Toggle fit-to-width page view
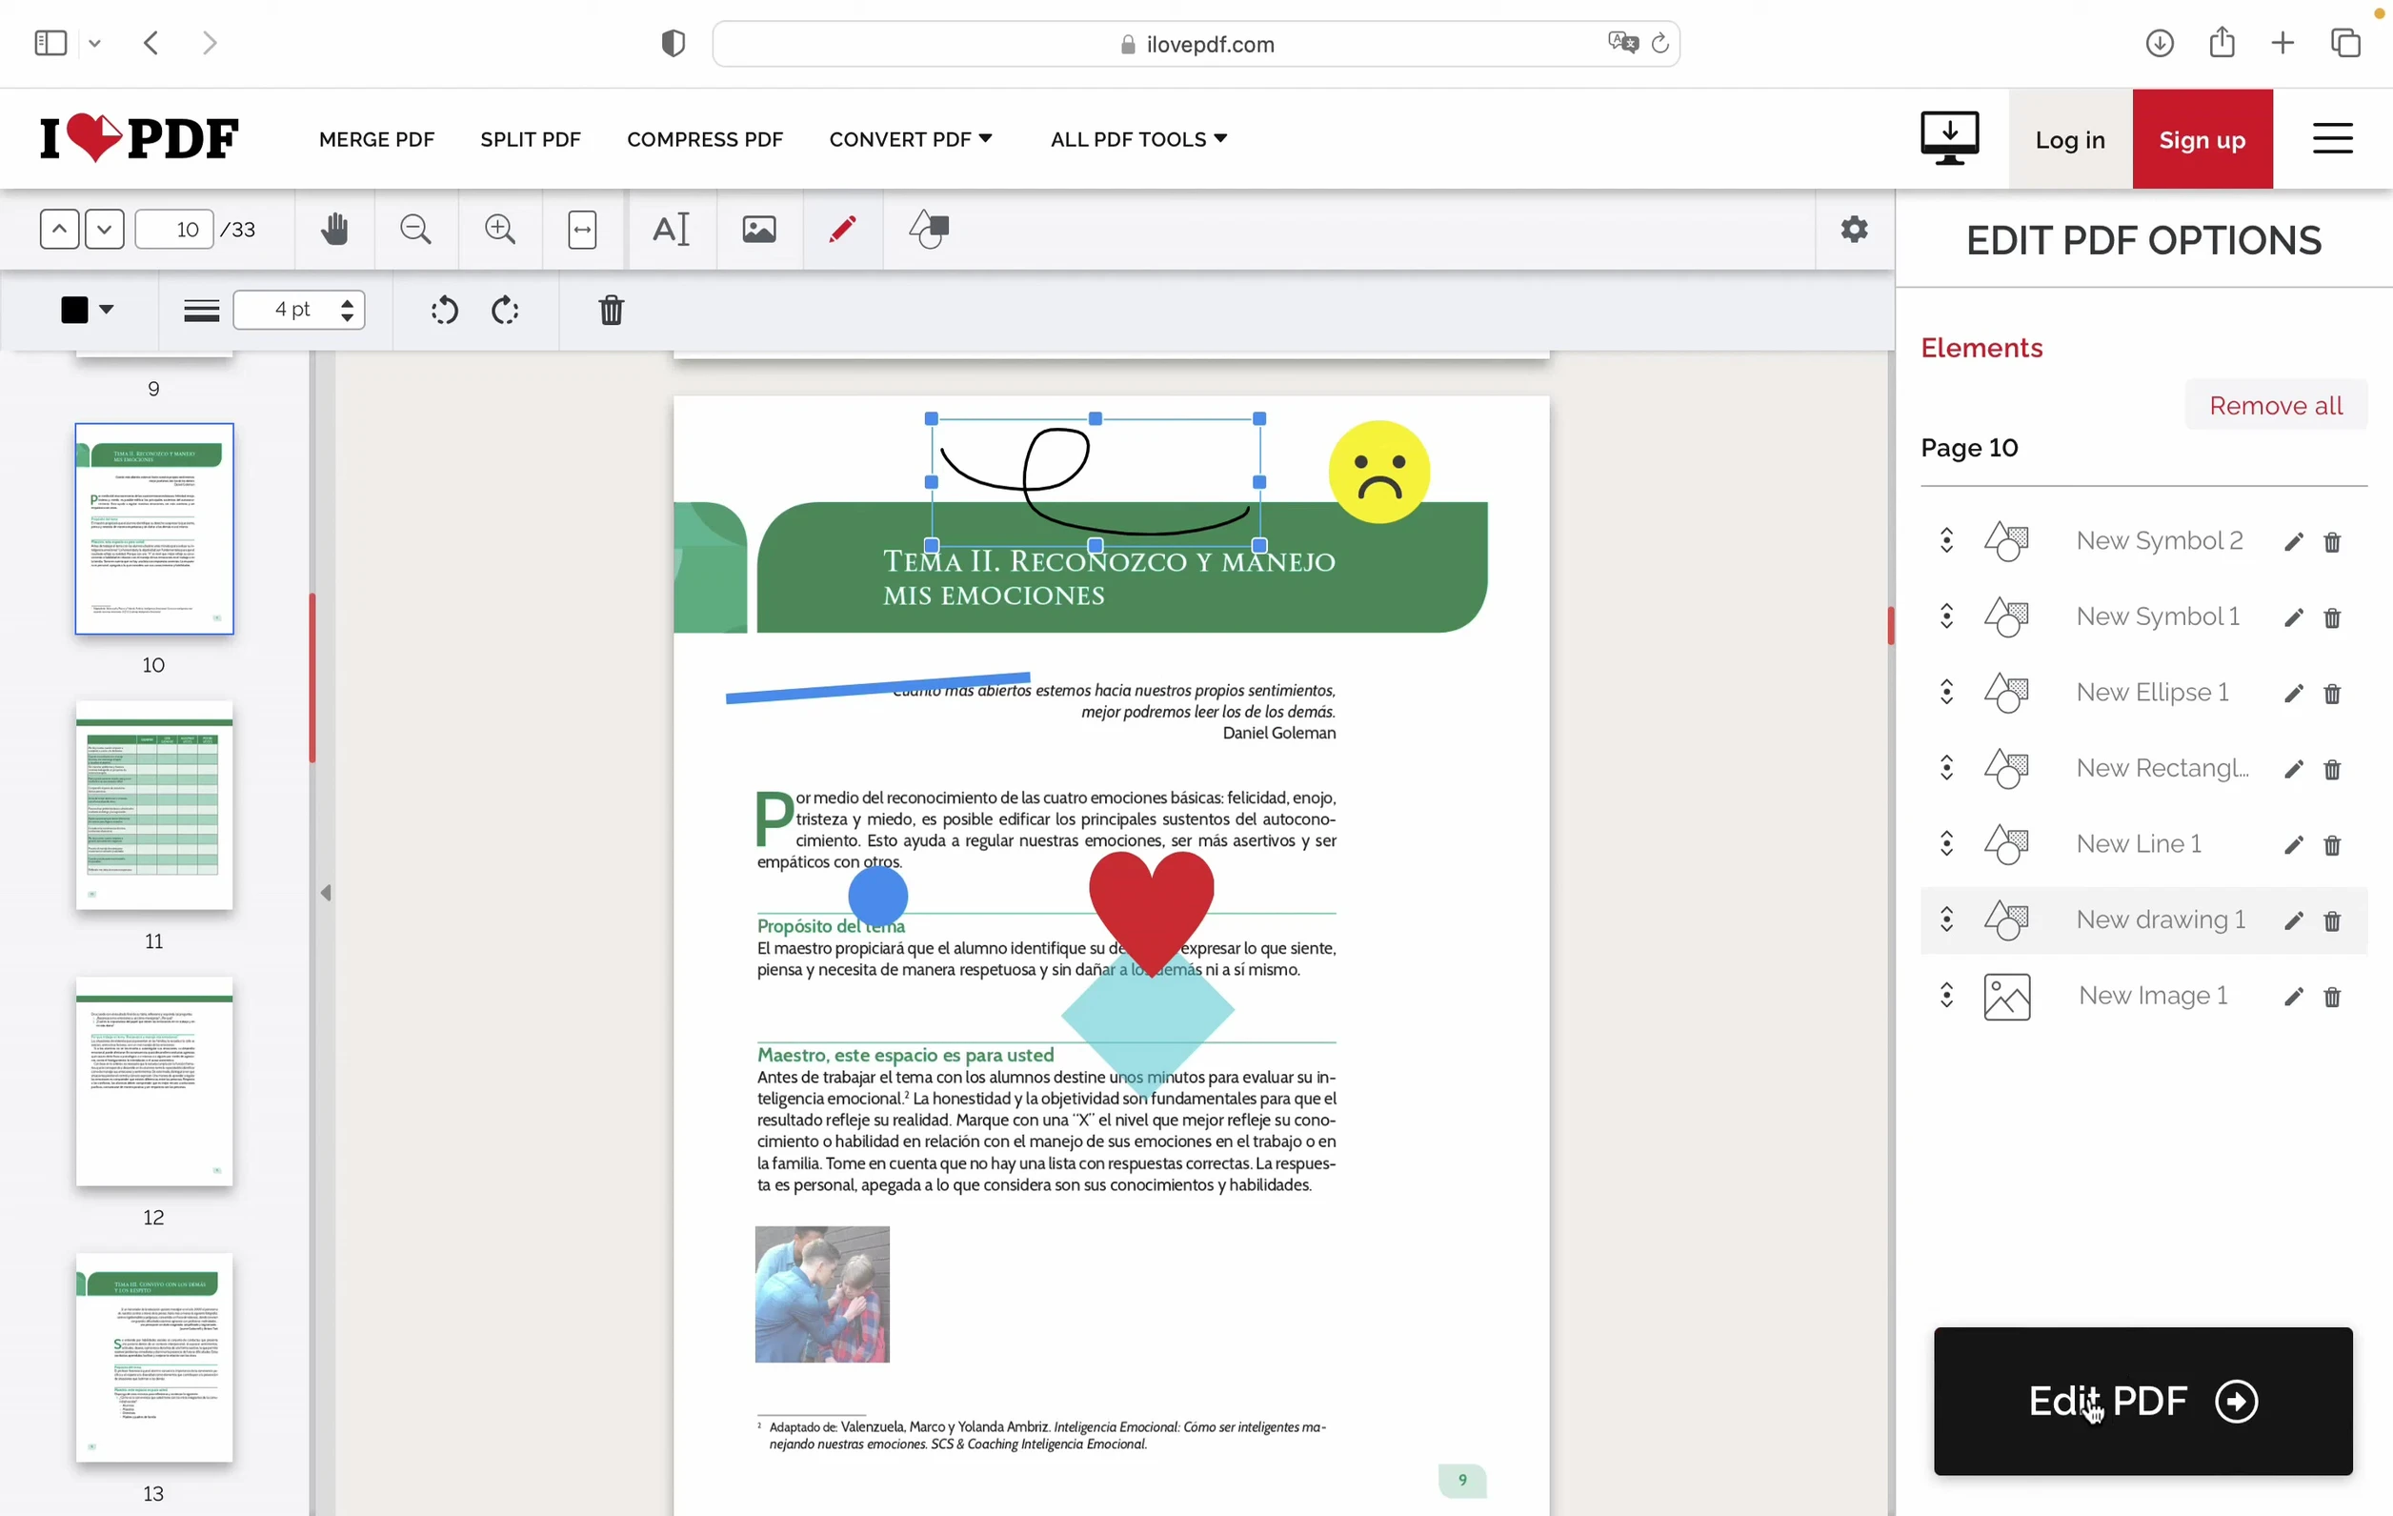Screen dimensions: 2393x1516 582,230
